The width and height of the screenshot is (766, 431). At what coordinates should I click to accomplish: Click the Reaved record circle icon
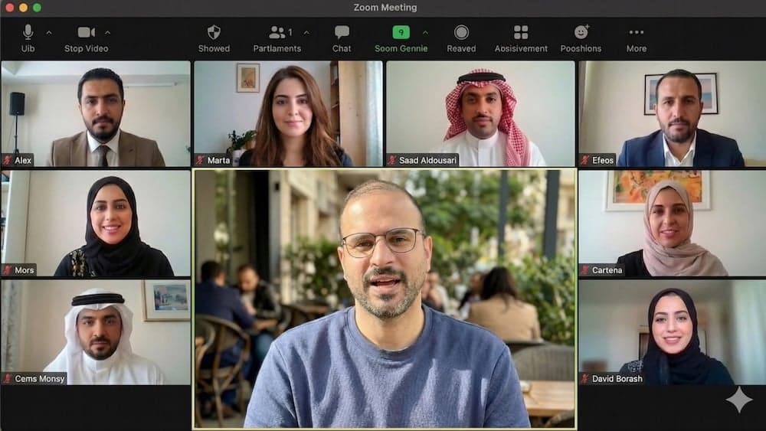461,32
